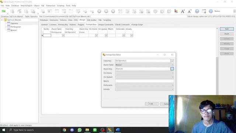Open the File menu
This screenshot has width=236, height=133.
pos(3,6)
